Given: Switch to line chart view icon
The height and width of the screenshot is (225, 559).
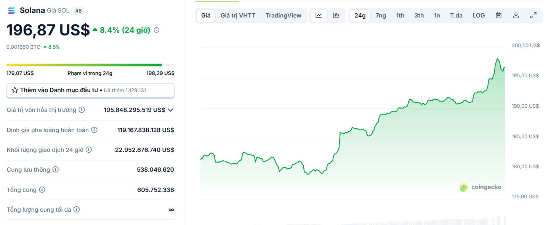Looking at the screenshot, I should pyautogui.click(x=319, y=16).
